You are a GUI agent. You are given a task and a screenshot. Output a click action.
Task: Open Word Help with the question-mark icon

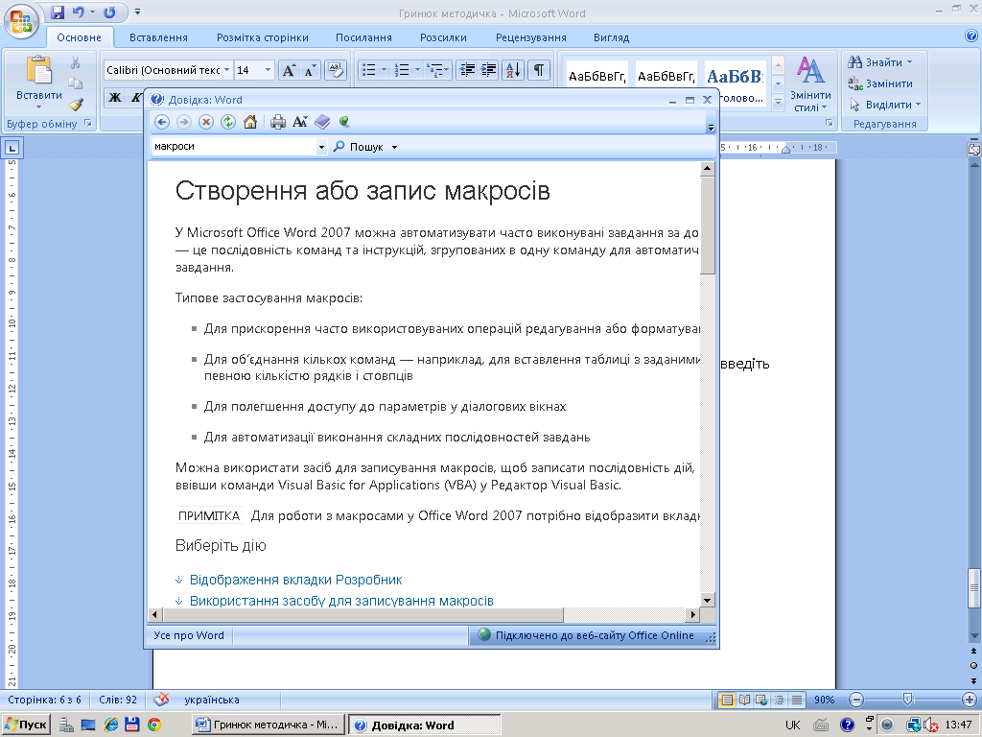coord(972,36)
